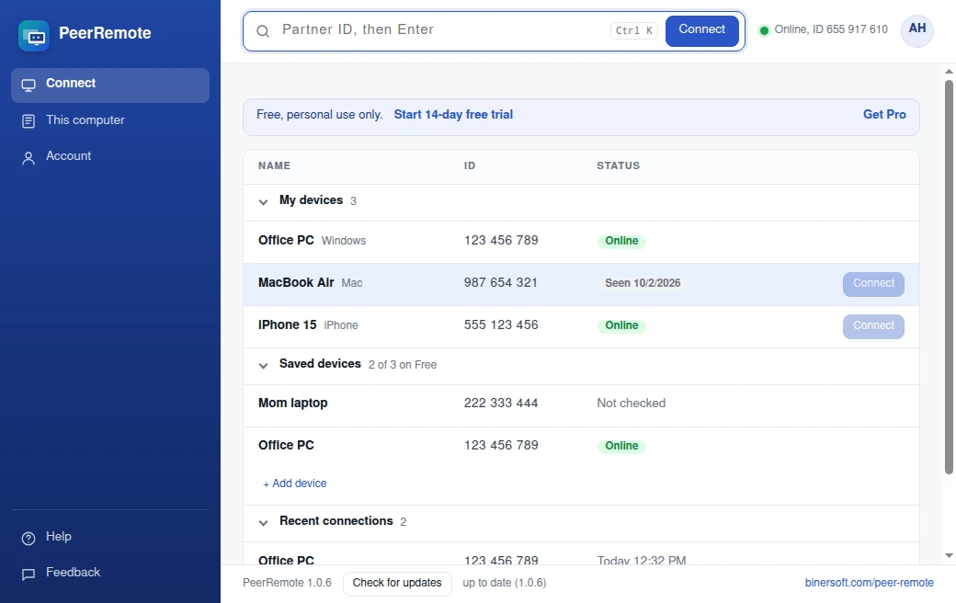Click Check for updates button
This screenshot has height=603, width=956.
(x=397, y=584)
